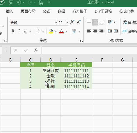
Task: Expand the Customize Quick Access Toolbar arrow
Action: coord(49,3)
